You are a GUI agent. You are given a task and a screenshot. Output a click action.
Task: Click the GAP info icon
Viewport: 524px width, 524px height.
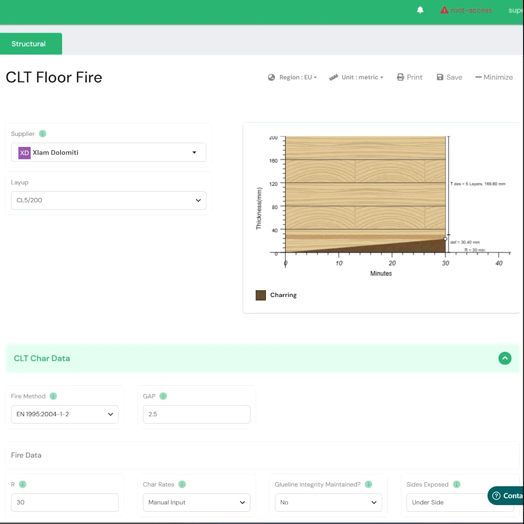(163, 396)
